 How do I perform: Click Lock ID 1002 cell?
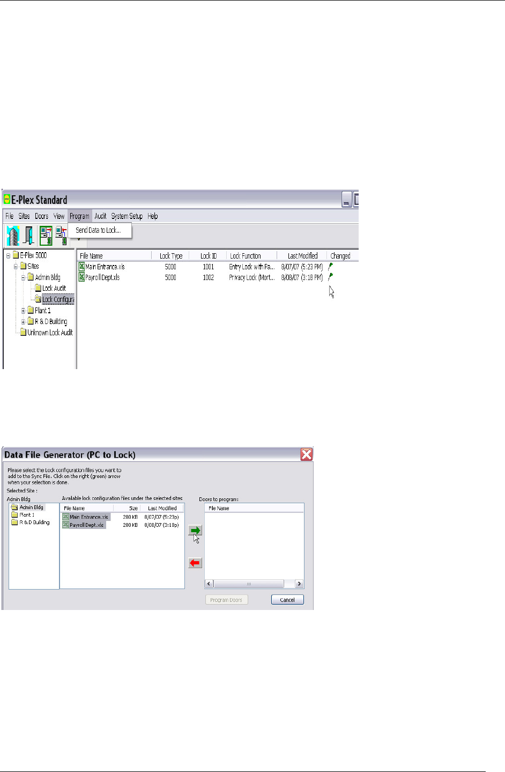[x=208, y=277]
